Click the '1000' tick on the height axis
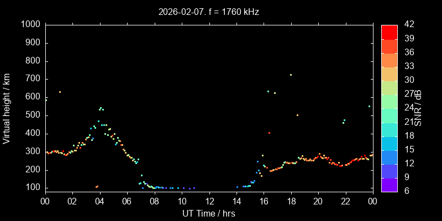The height and width of the screenshot is (221, 442). [30, 25]
